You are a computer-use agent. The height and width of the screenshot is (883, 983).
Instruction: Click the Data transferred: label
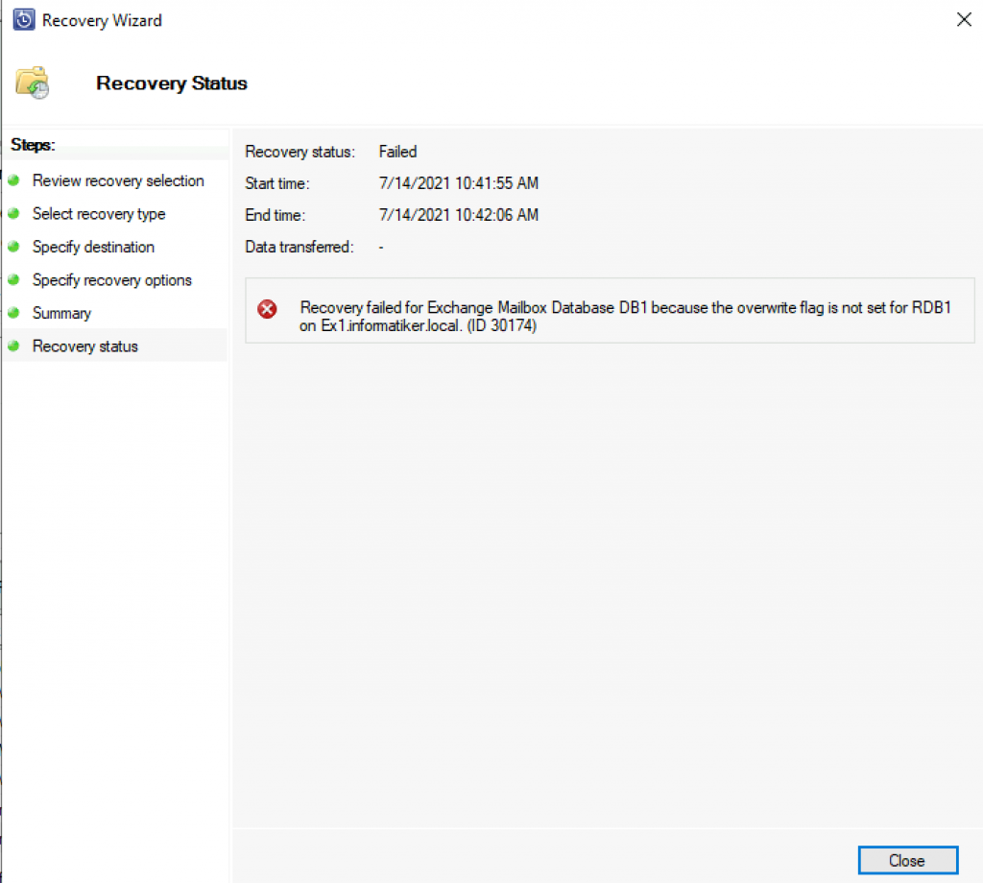[x=300, y=247]
